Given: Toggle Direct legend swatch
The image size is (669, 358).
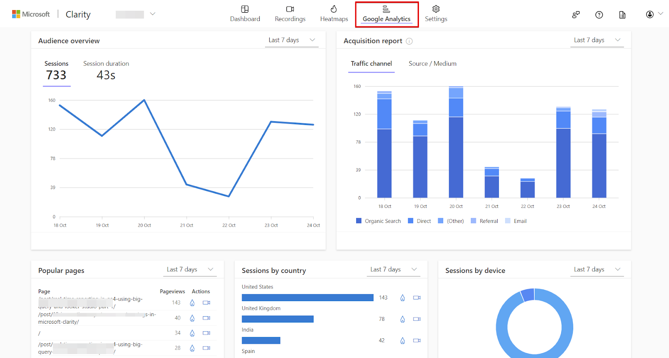Looking at the screenshot, I should 411,221.
